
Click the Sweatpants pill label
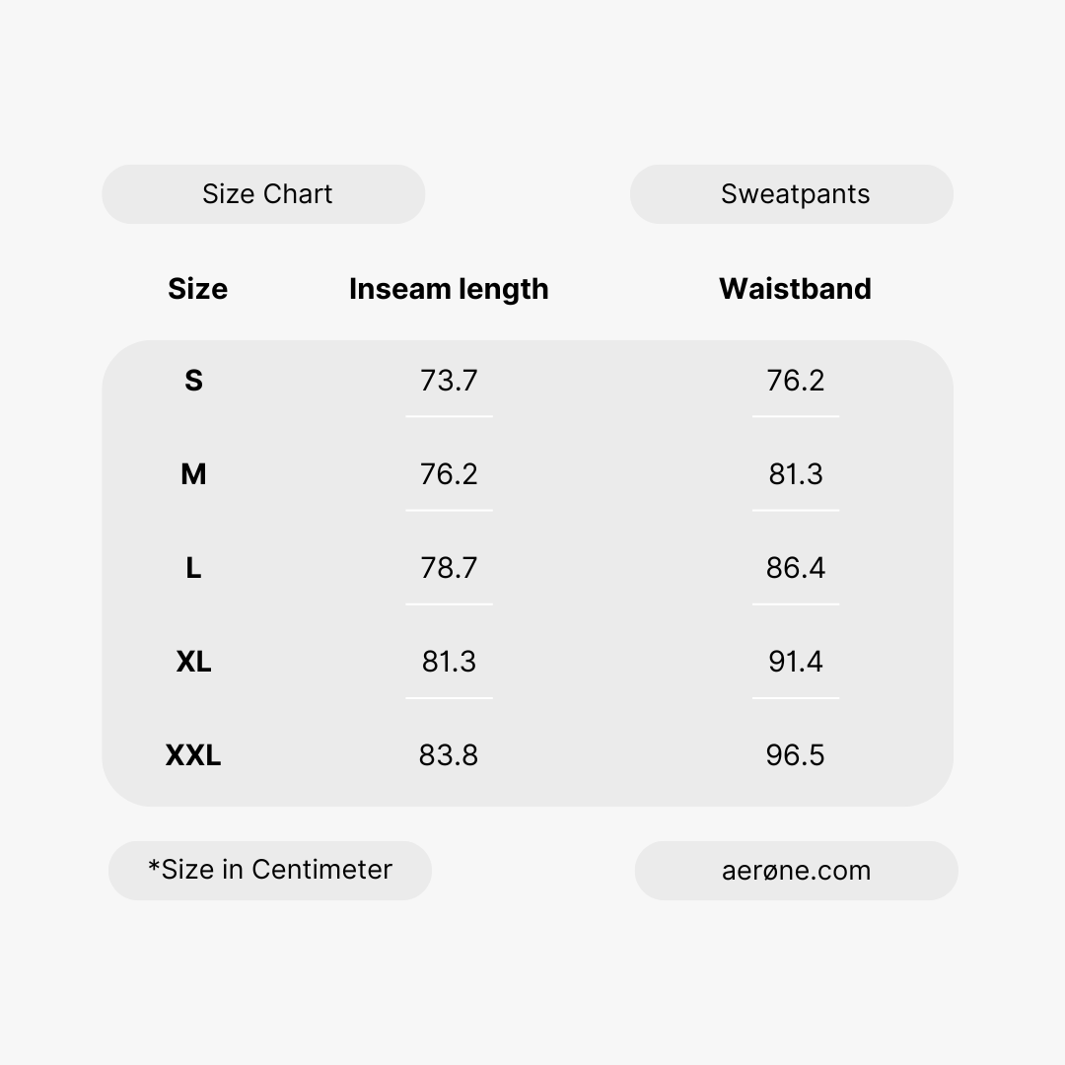[795, 194]
